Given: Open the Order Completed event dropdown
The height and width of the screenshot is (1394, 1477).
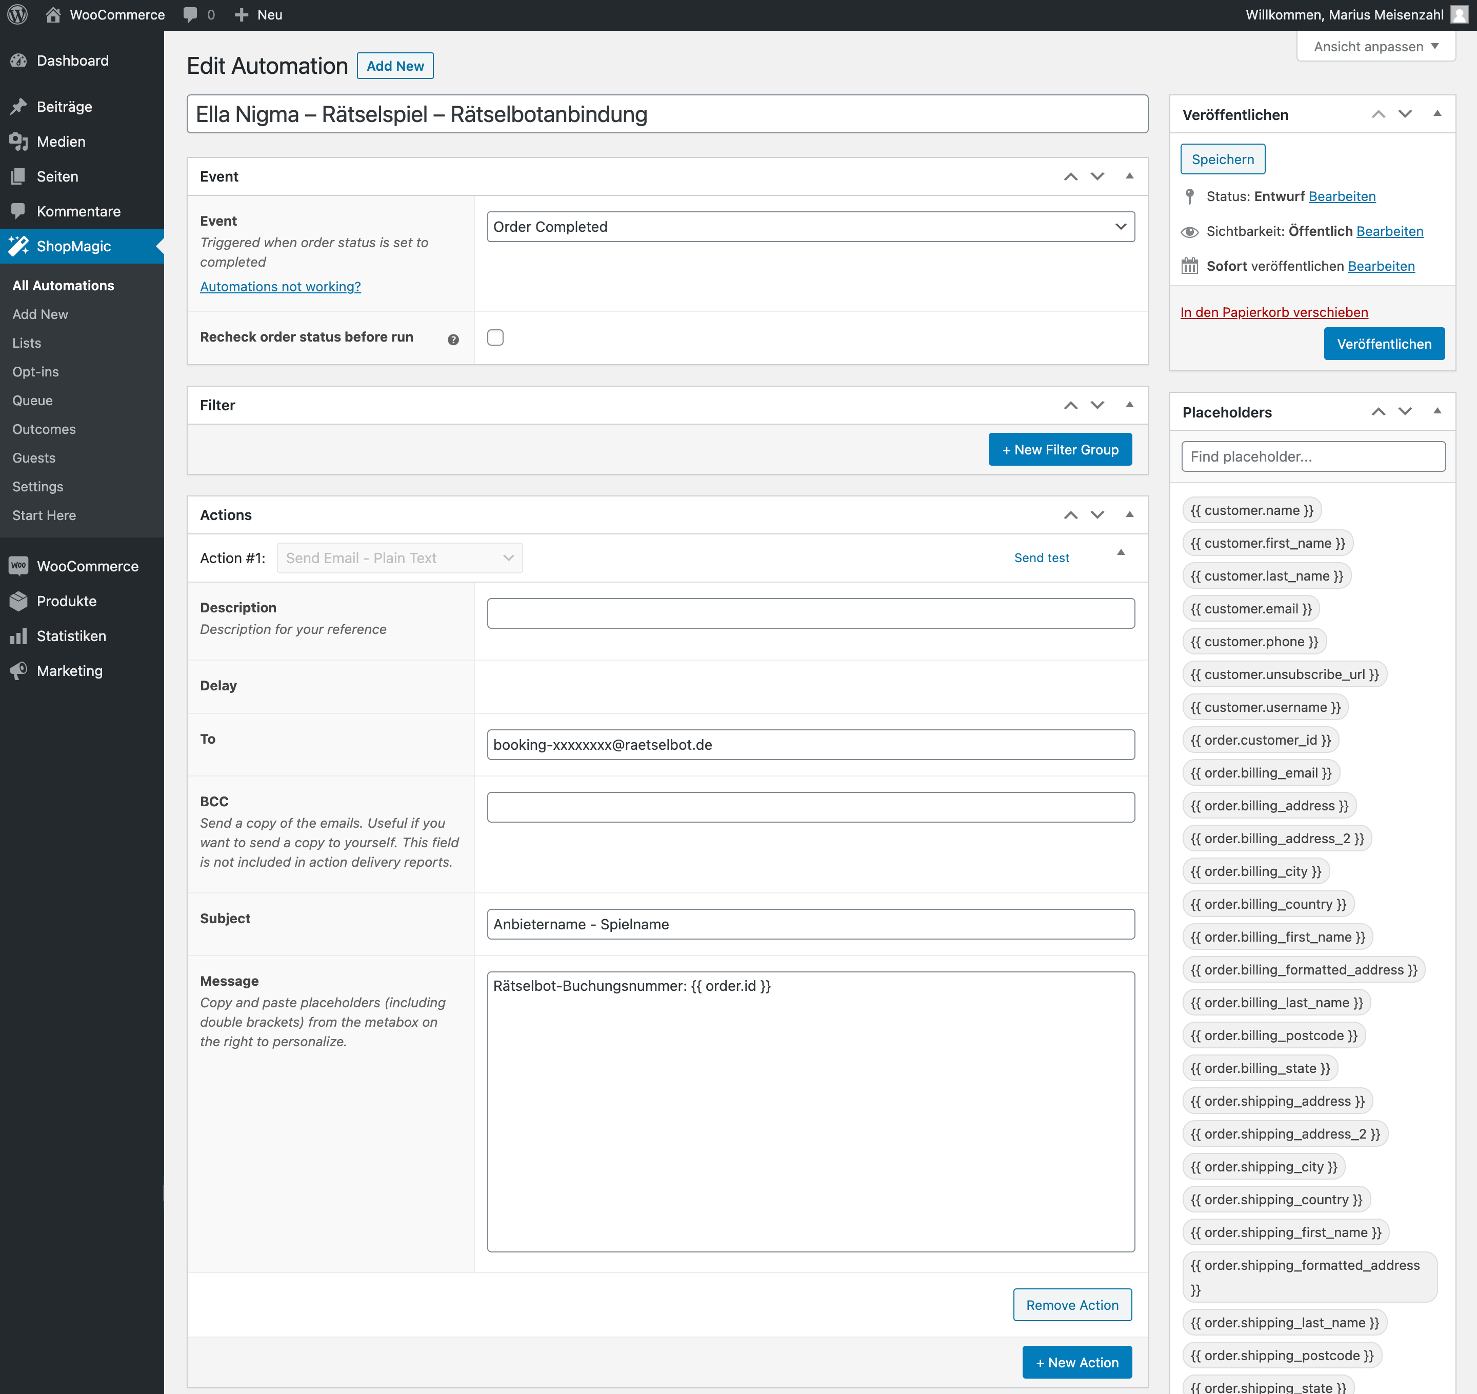Looking at the screenshot, I should pyautogui.click(x=811, y=227).
